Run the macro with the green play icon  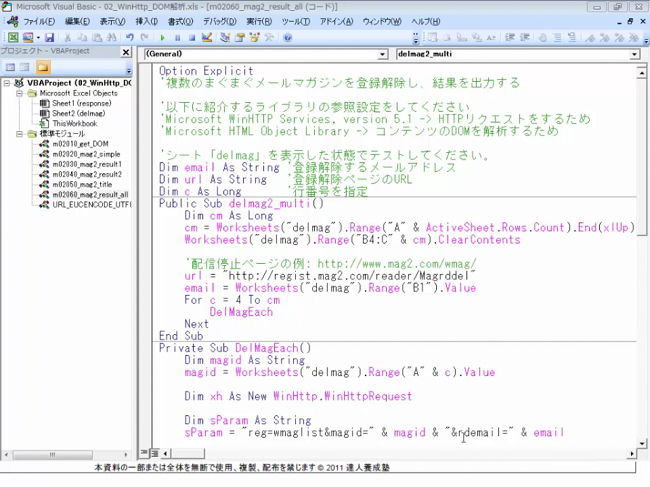pyautogui.click(x=162, y=38)
